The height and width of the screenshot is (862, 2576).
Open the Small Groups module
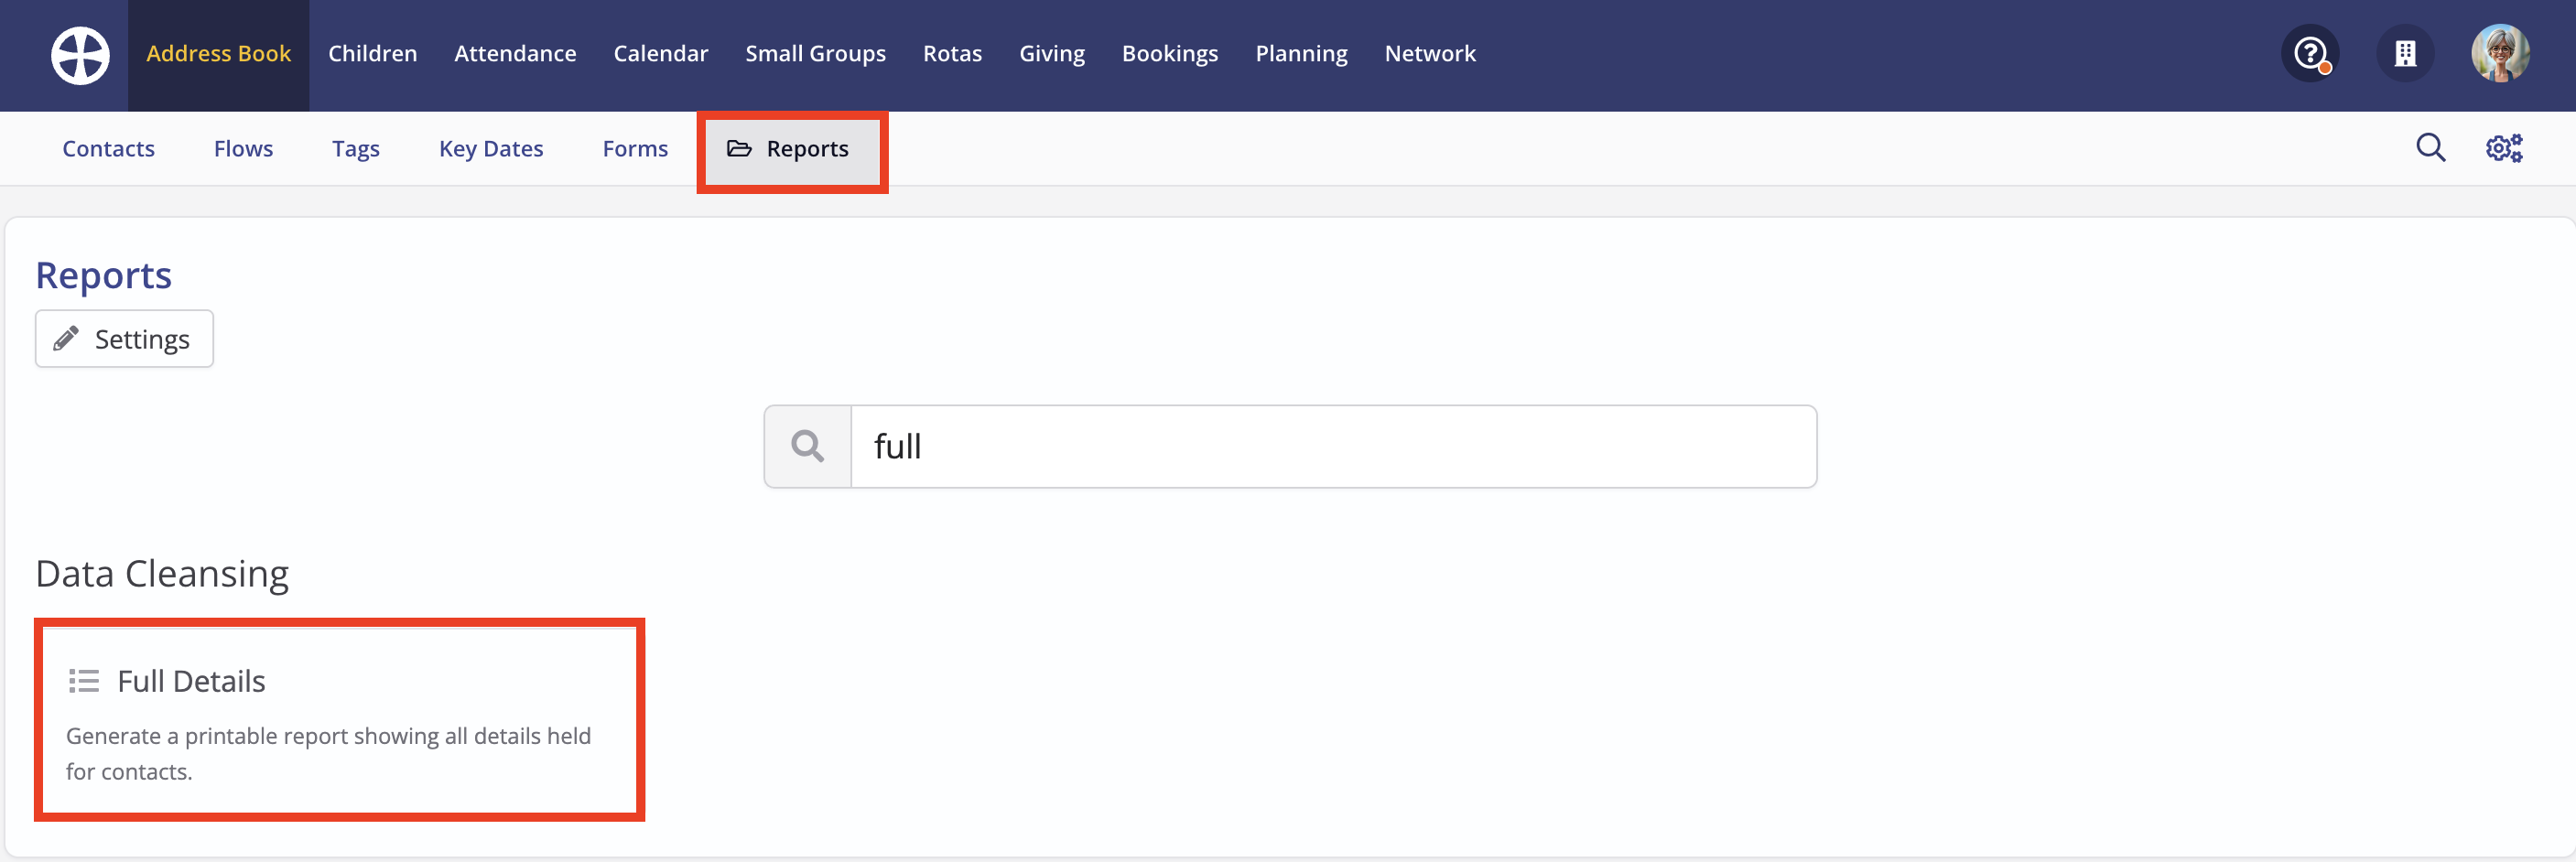click(x=815, y=54)
